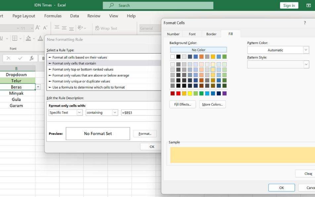The height and width of the screenshot is (197, 315).
Task: Switch to the Border tab in Format Cells
Action: click(x=211, y=34)
